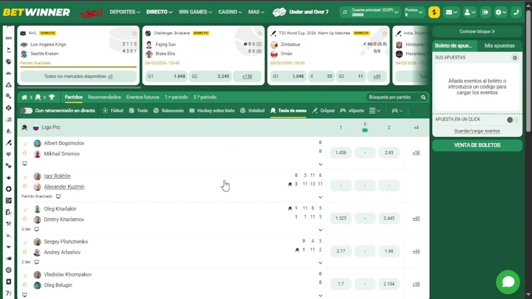Open the Igor Rokhlin player link

[57, 176]
